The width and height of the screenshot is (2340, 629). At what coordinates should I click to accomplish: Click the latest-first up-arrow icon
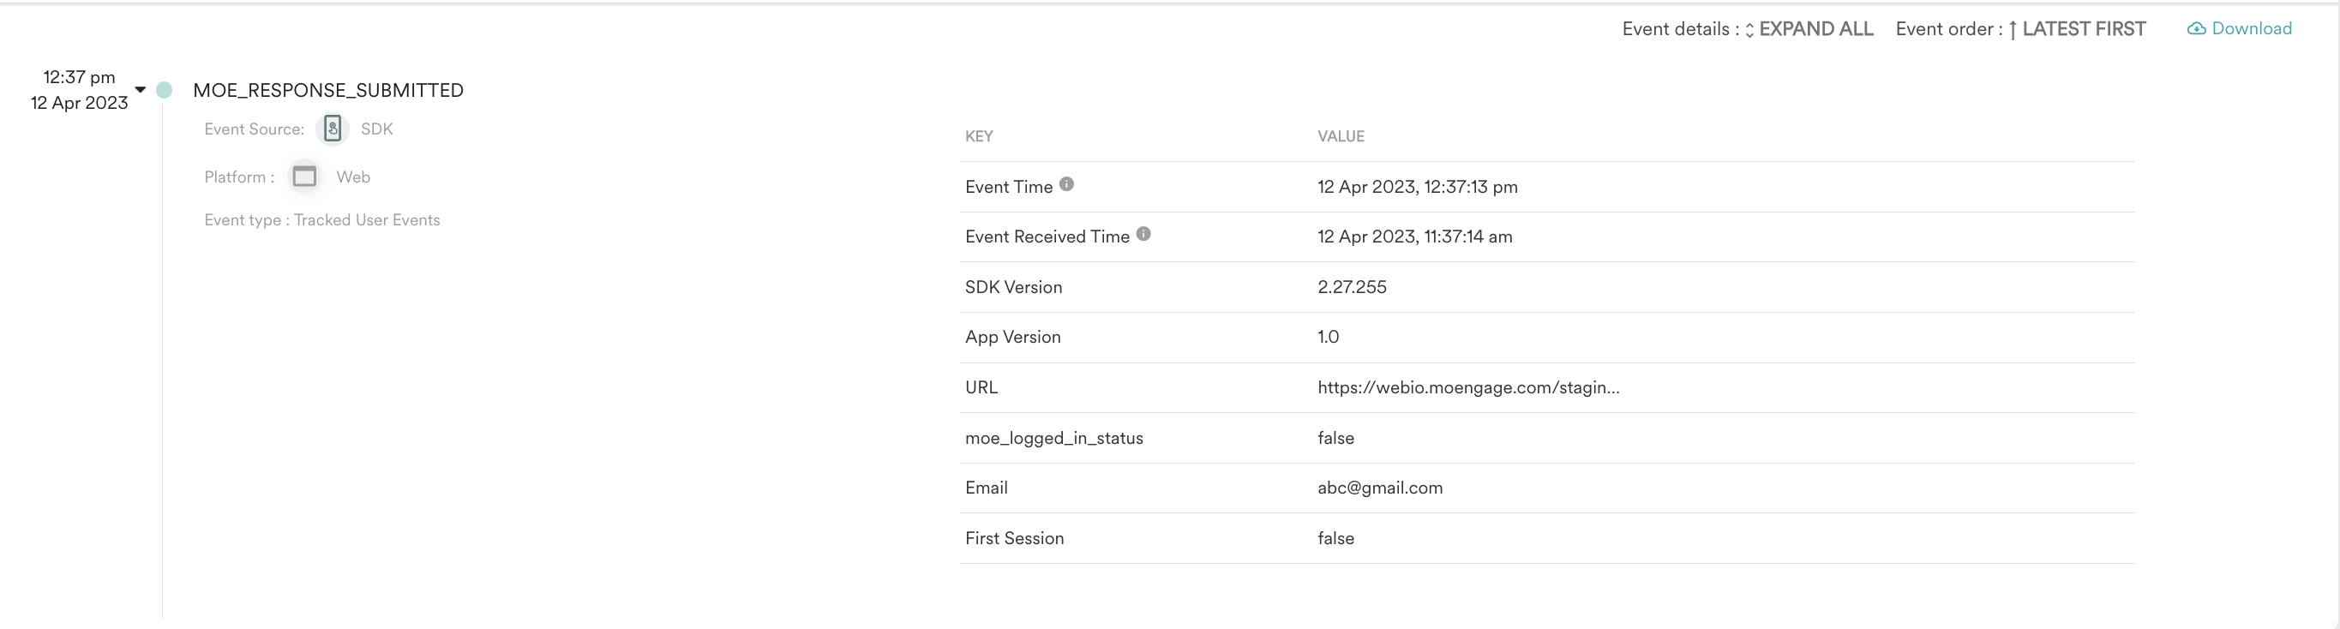point(2013,30)
